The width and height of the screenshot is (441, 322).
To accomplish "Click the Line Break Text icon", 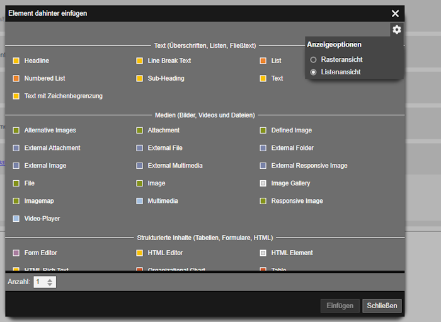I will pos(139,60).
